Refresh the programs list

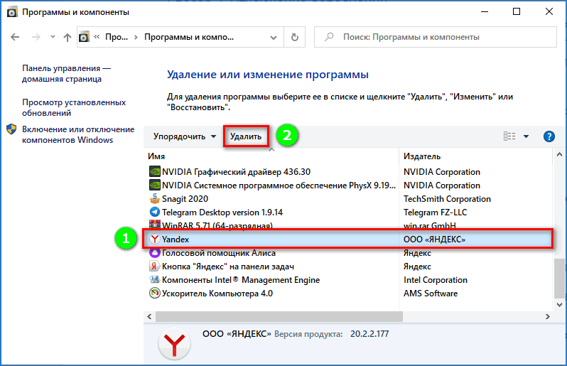pyautogui.click(x=295, y=37)
